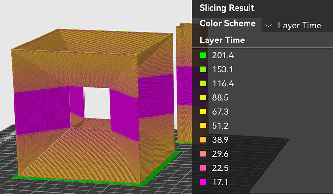Click the green first layer brim
This screenshot has height=194, width=333.
pos(79,180)
